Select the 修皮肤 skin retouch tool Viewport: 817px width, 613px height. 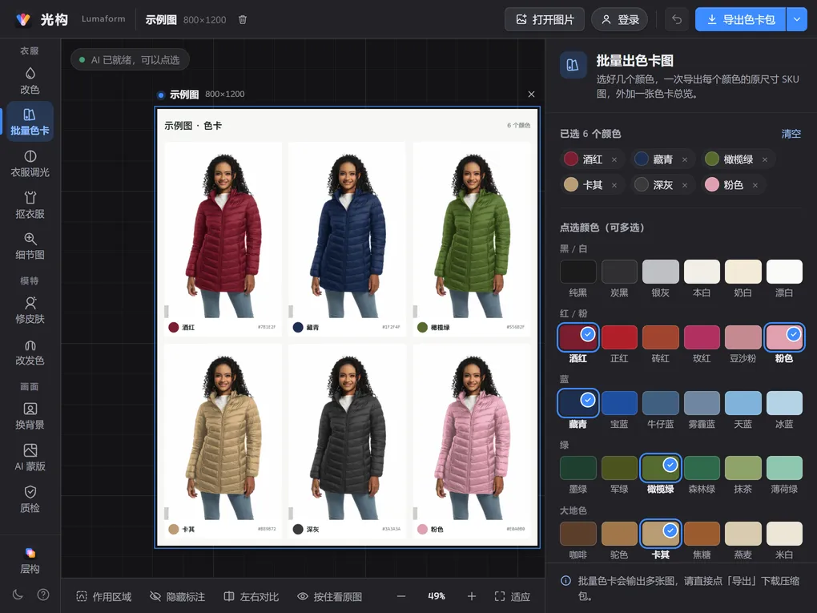click(30, 310)
